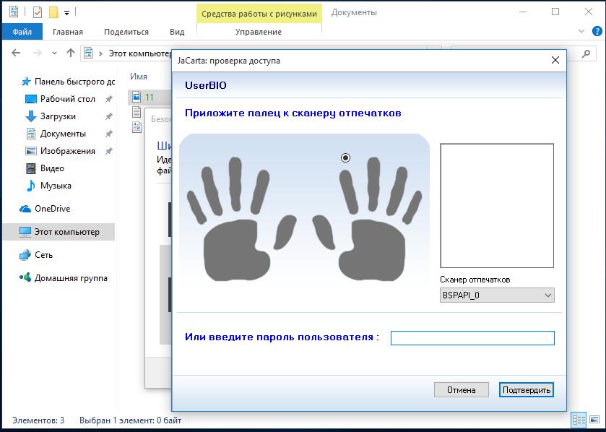Screen dimensions: 606x432
Task: Open the Управление picture tools tab
Action: (x=259, y=32)
